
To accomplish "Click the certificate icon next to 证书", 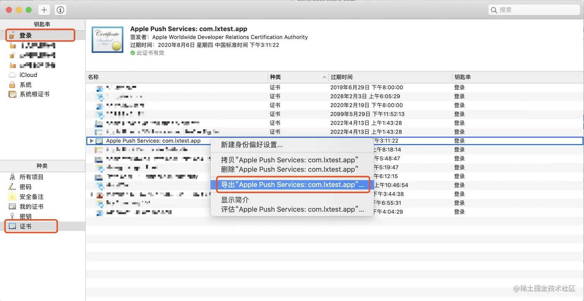I will pos(12,226).
